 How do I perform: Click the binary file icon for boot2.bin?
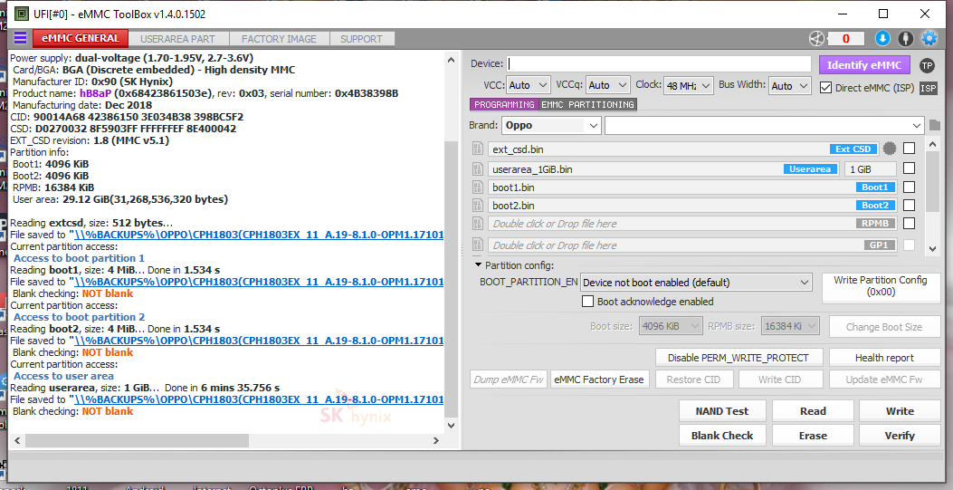click(478, 206)
